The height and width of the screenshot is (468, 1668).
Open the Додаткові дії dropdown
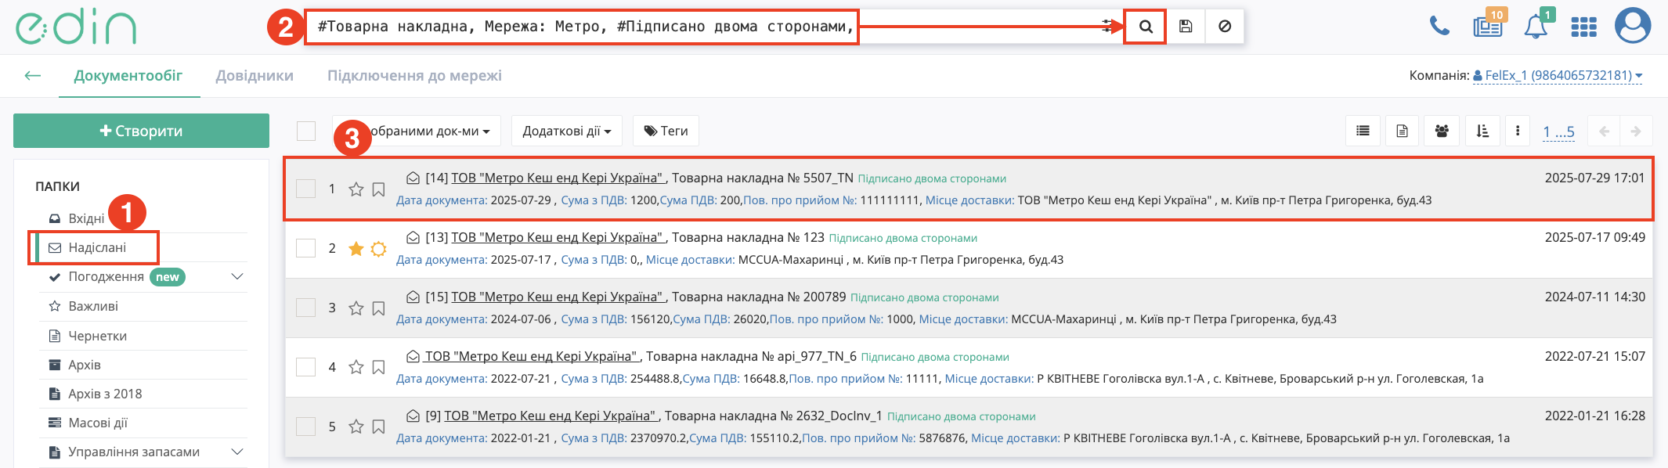567,131
